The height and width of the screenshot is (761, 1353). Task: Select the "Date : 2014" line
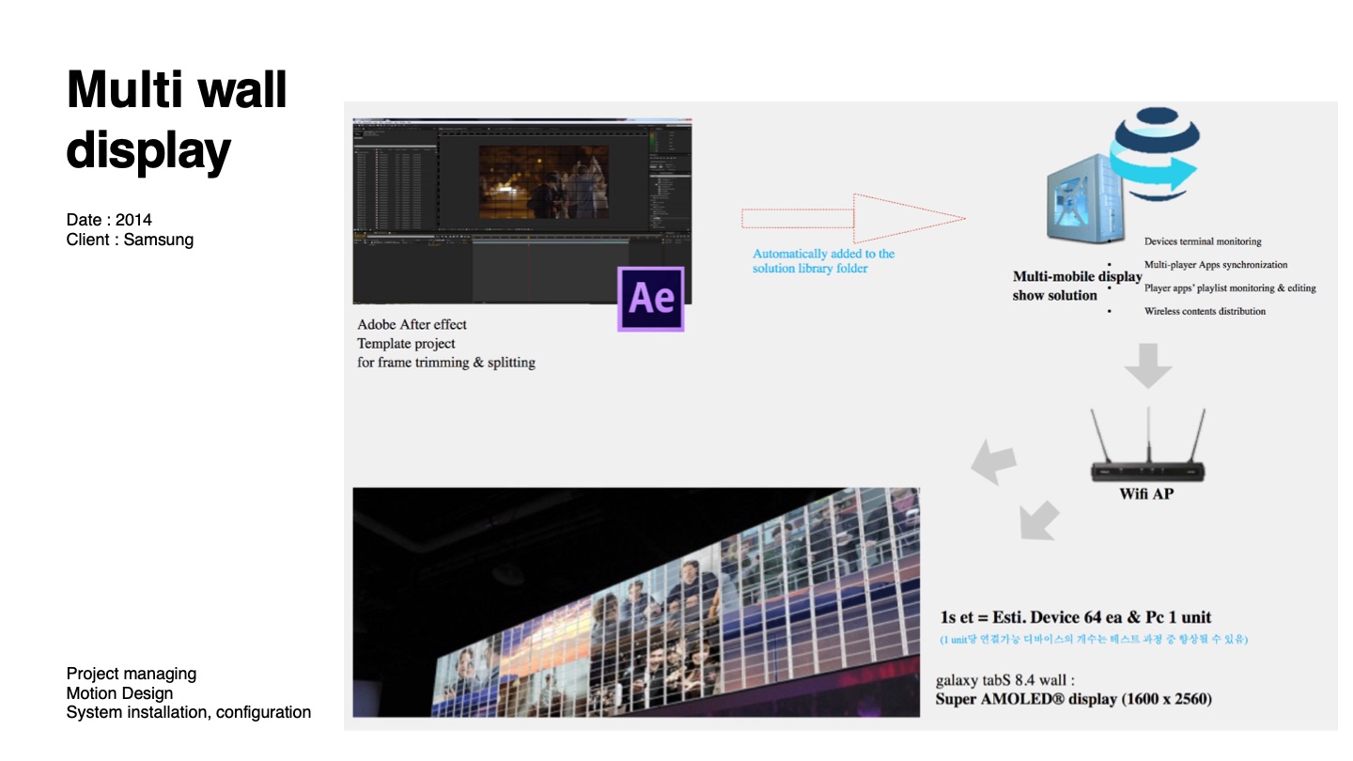coord(109,220)
